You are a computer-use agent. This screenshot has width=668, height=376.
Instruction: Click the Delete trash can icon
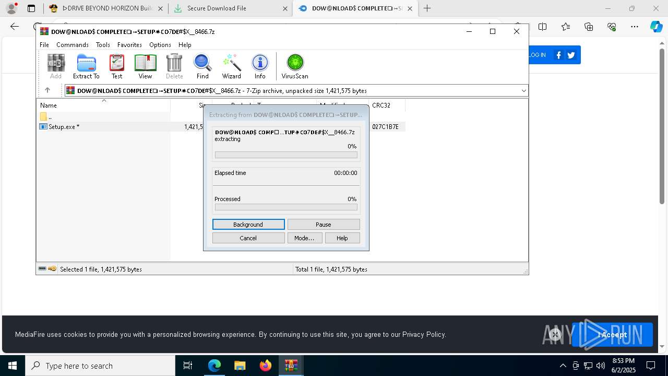click(174, 66)
